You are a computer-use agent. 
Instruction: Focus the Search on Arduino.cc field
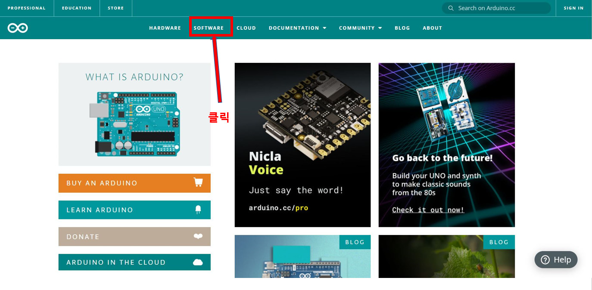click(x=496, y=8)
